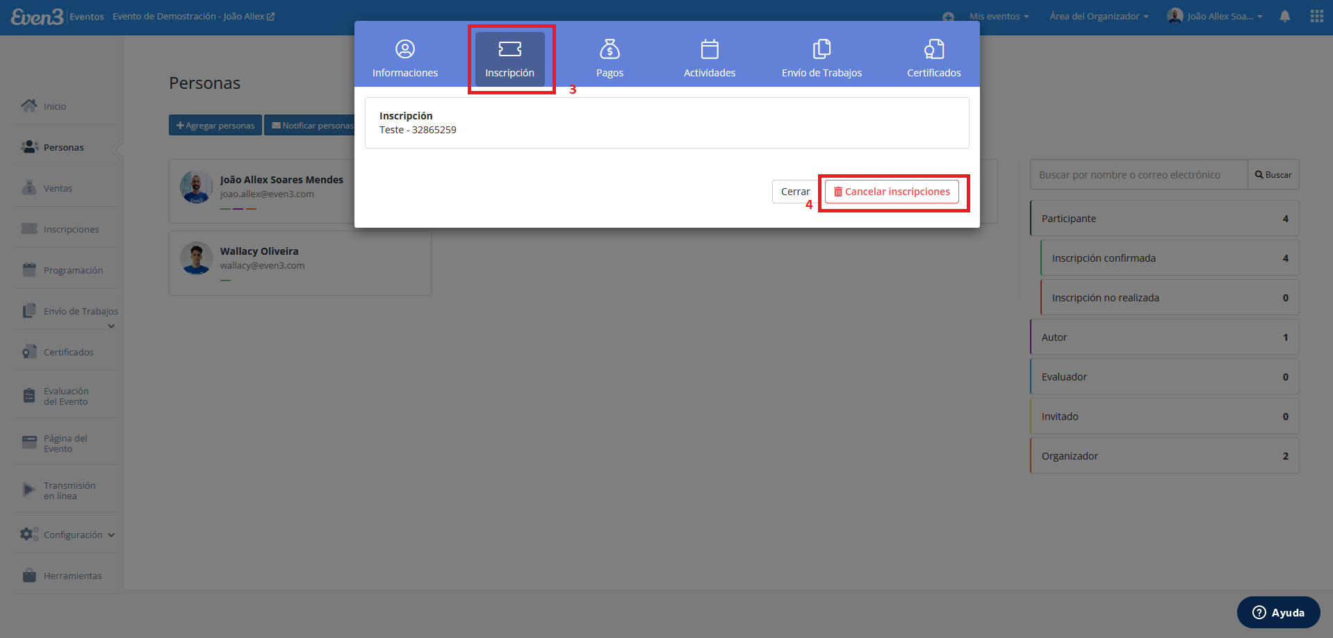1333x638 pixels.
Task: Click the notifications bell icon
Action: click(x=1285, y=16)
